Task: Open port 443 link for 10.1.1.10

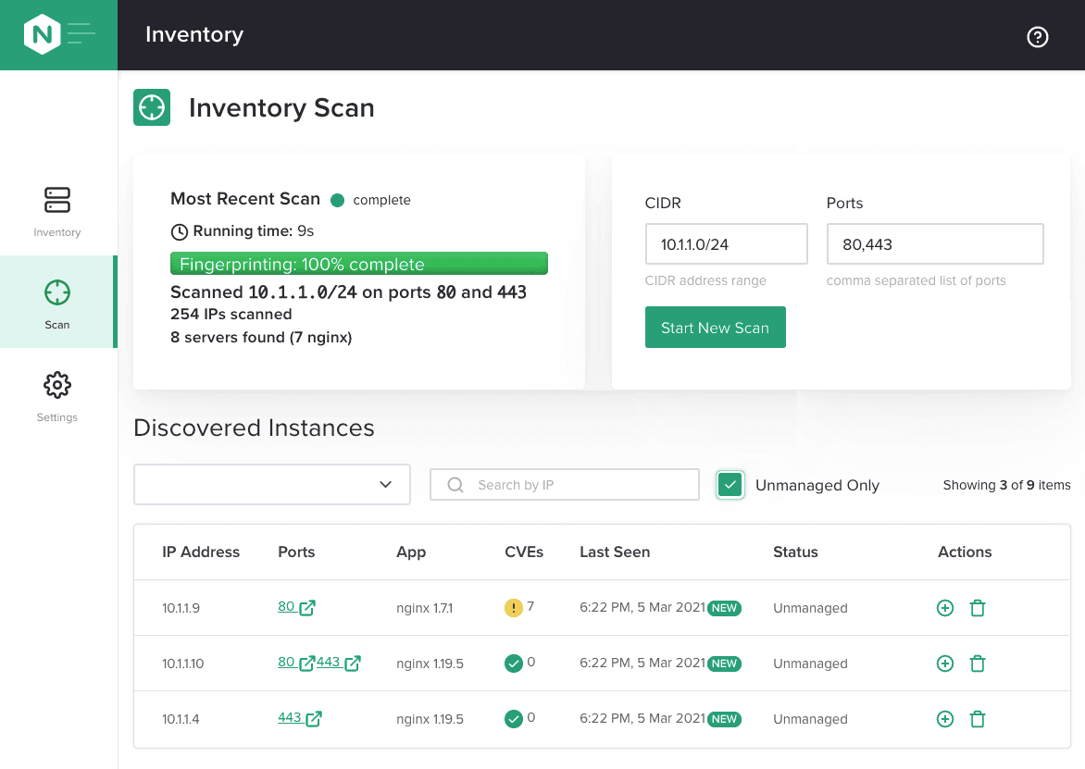Action: [328, 663]
